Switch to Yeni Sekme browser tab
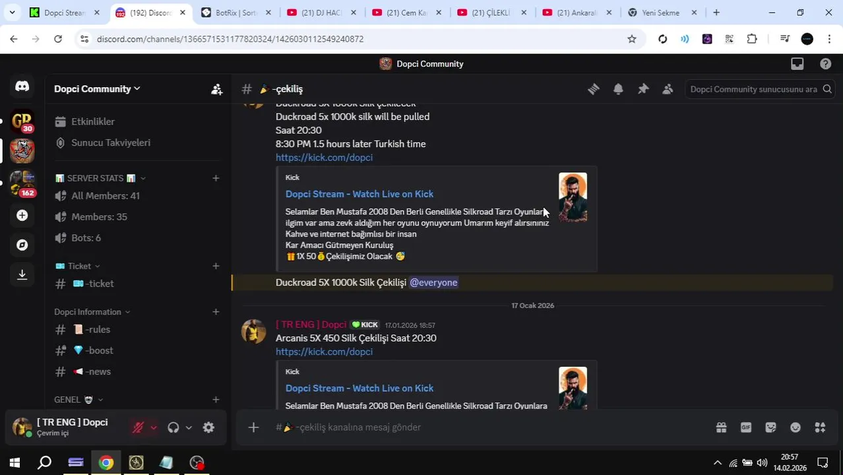The width and height of the screenshot is (843, 475). [x=663, y=13]
